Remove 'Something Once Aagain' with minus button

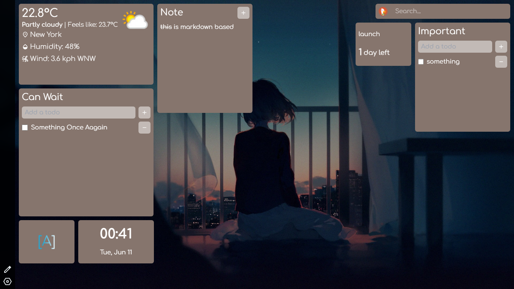coord(144,128)
